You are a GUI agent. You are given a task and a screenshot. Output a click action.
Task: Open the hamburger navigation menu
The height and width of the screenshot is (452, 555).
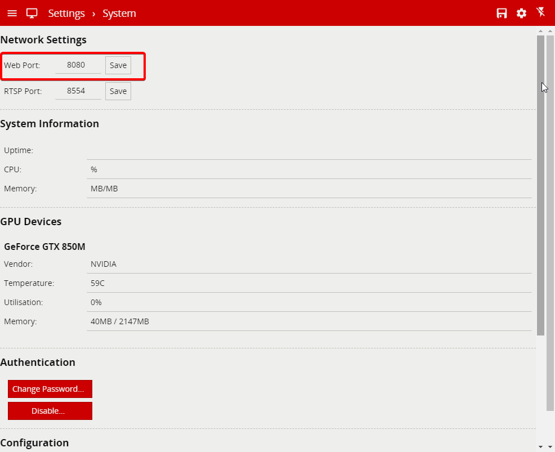pos(12,13)
